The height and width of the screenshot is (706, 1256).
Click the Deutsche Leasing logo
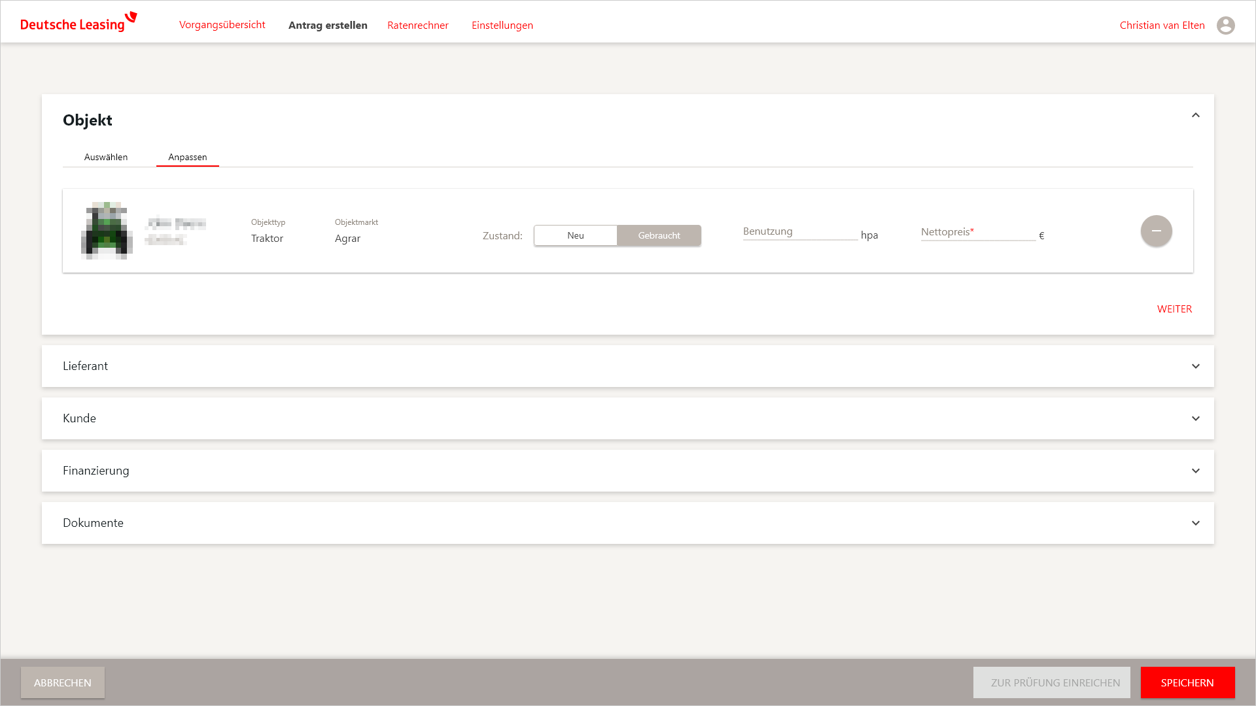[x=78, y=23]
